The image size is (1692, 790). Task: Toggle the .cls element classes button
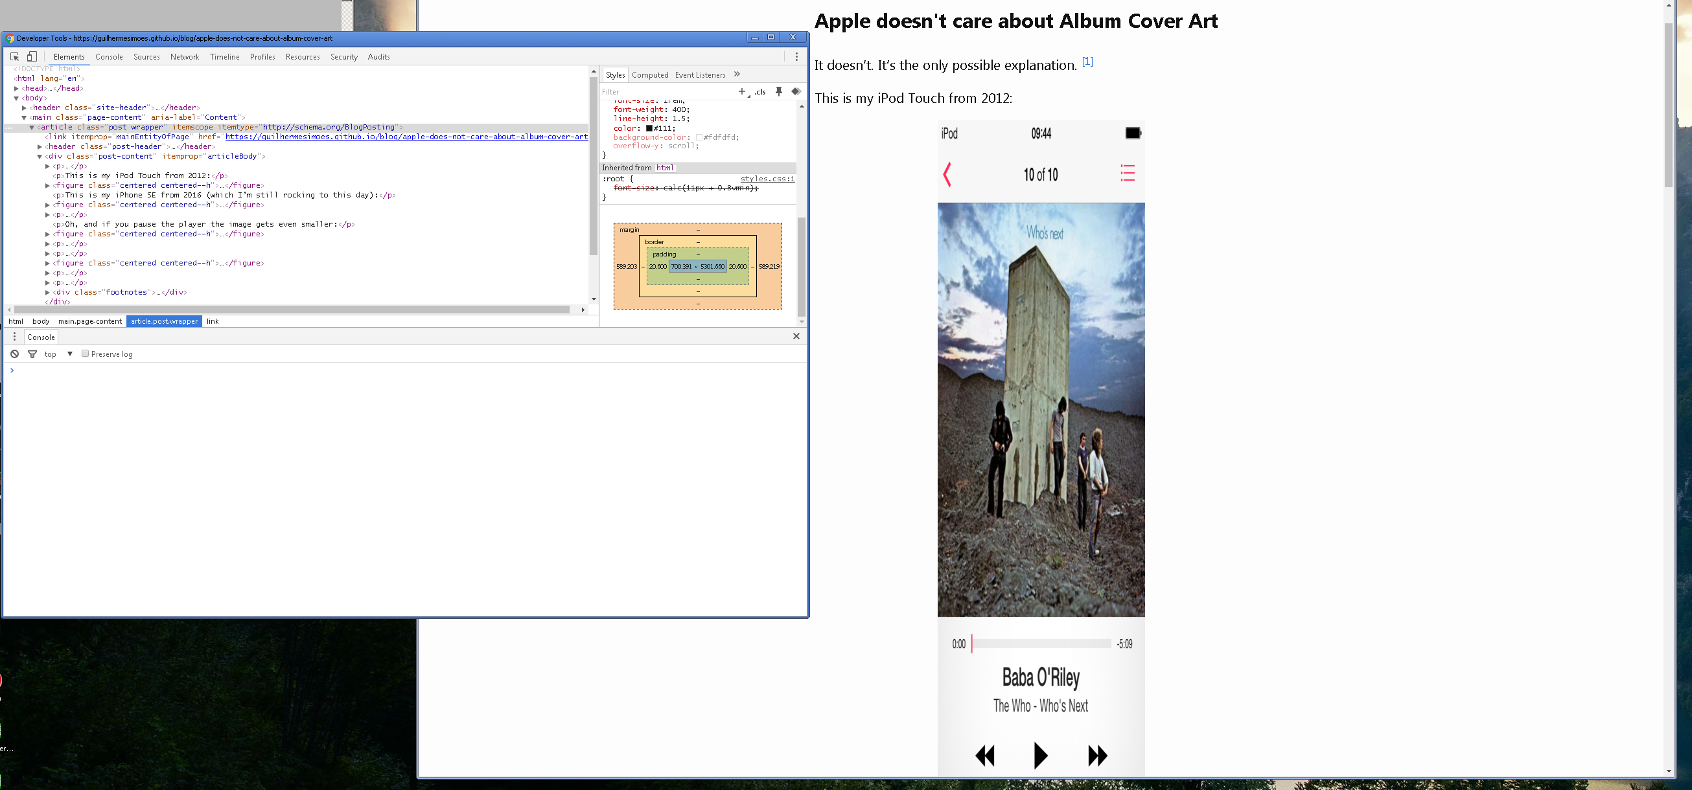[760, 92]
